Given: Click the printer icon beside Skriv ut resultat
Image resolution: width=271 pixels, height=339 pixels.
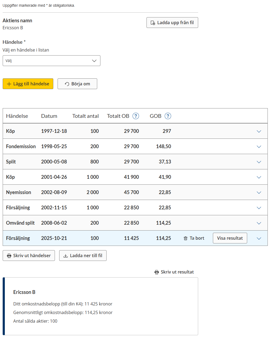Looking at the screenshot, I should coord(157,272).
